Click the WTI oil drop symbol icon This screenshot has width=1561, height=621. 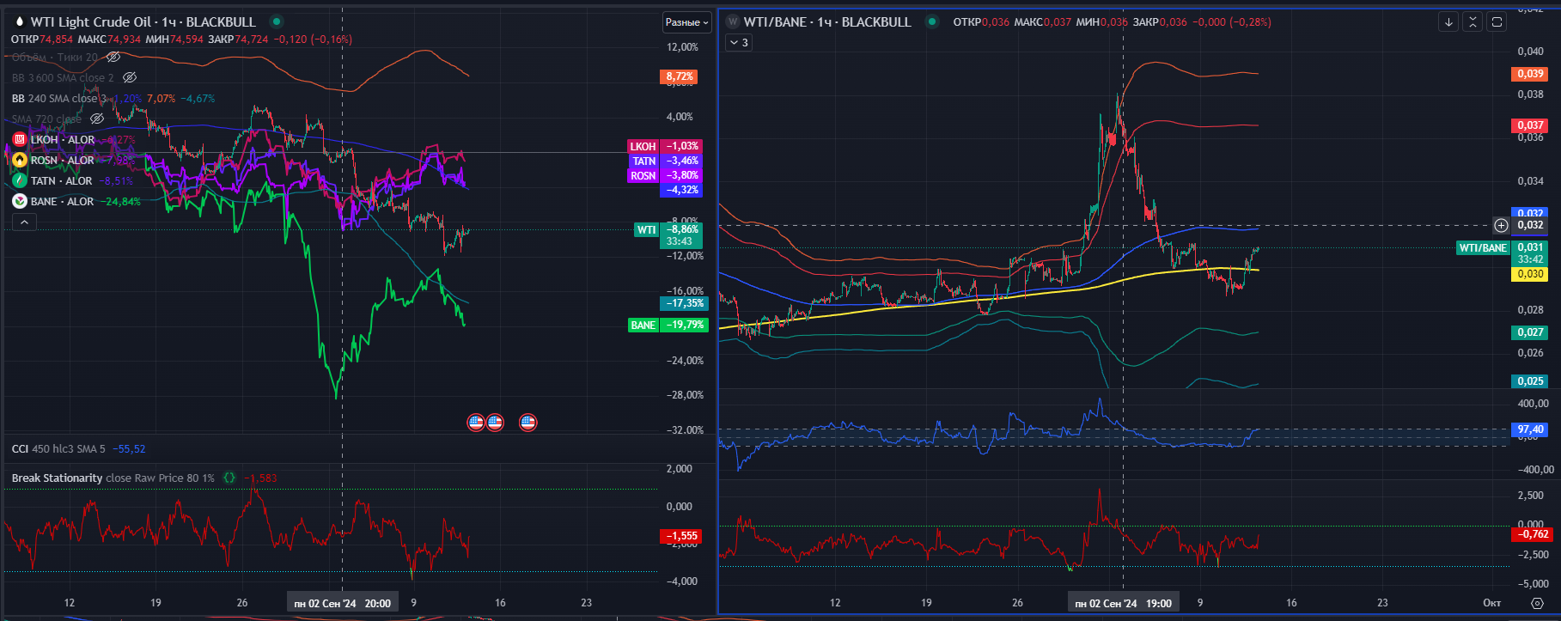(x=19, y=21)
